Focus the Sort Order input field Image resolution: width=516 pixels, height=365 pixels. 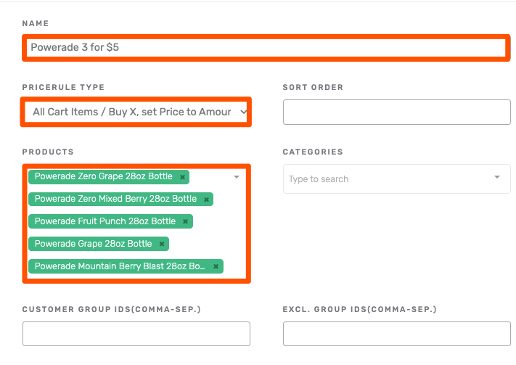click(396, 112)
